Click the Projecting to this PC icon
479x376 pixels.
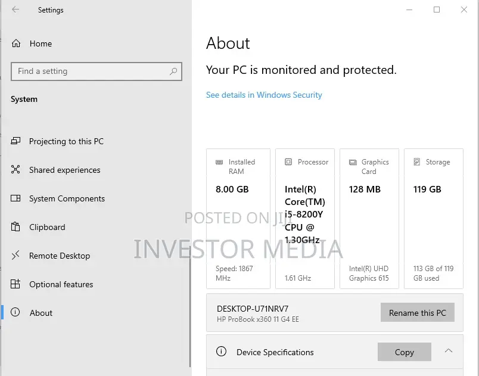tap(15, 141)
